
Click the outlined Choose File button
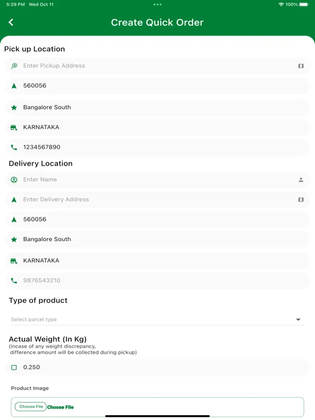click(31, 407)
